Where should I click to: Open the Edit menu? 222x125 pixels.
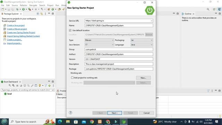8,5
